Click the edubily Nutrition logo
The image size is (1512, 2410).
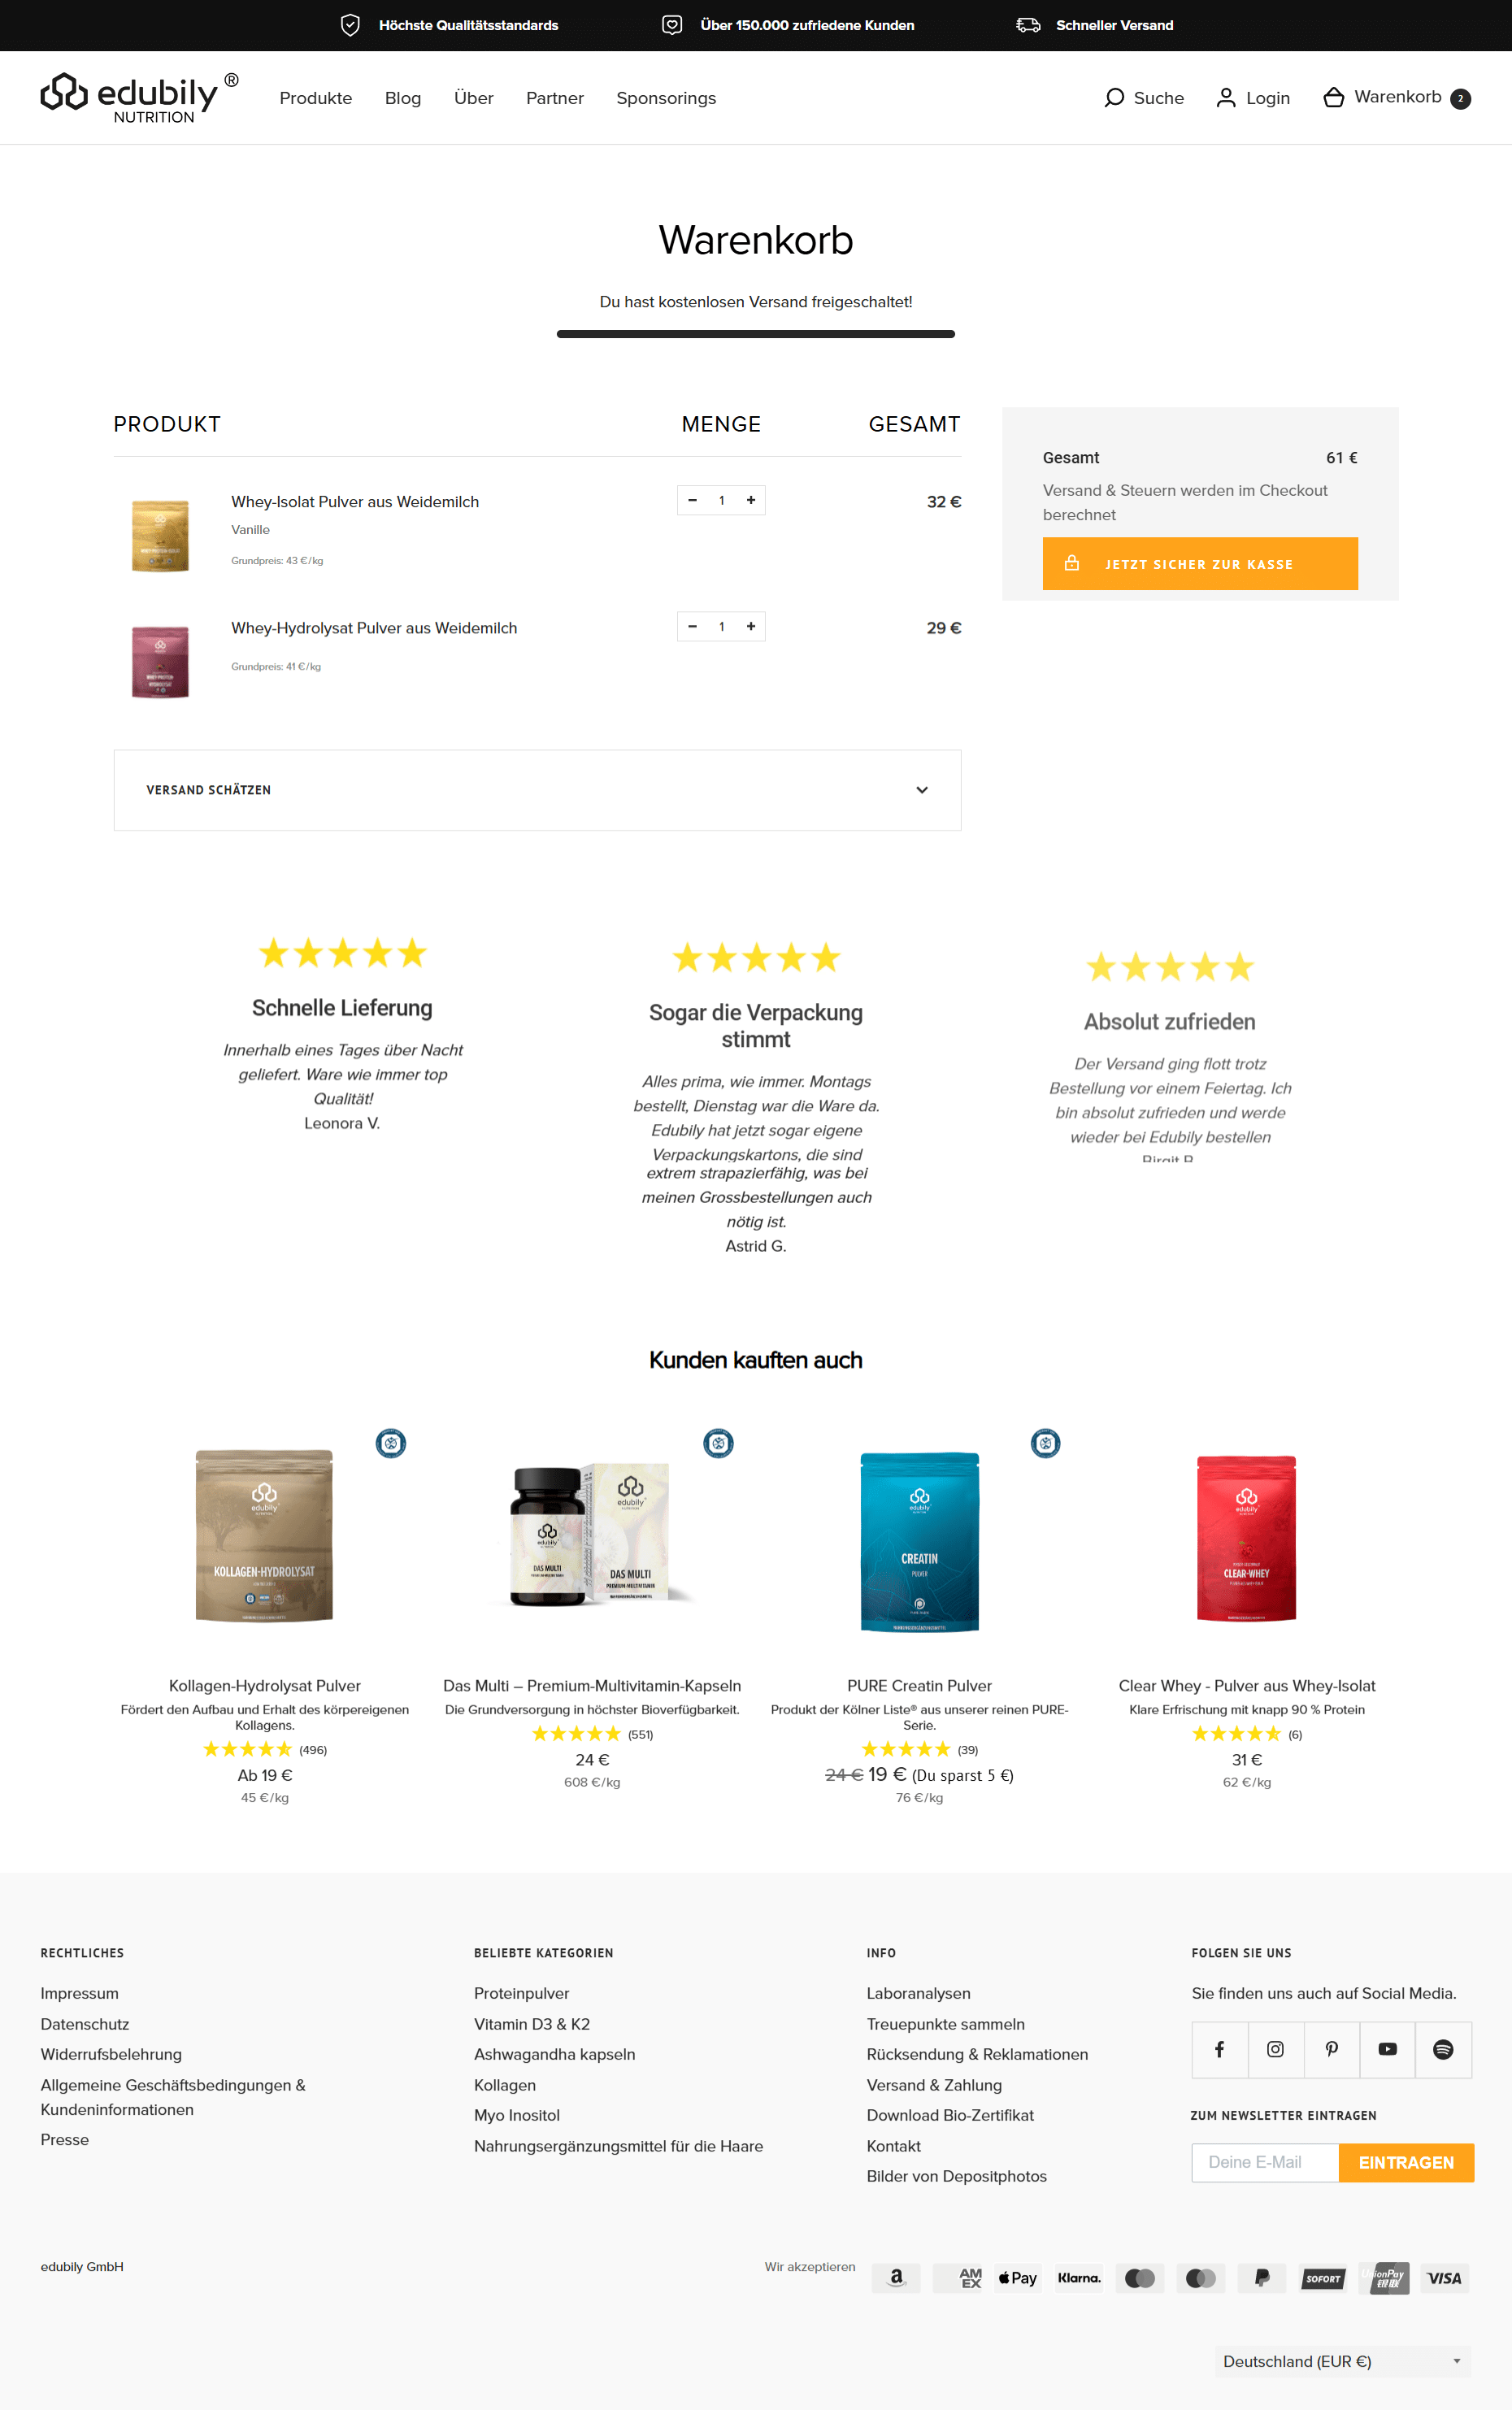139,98
